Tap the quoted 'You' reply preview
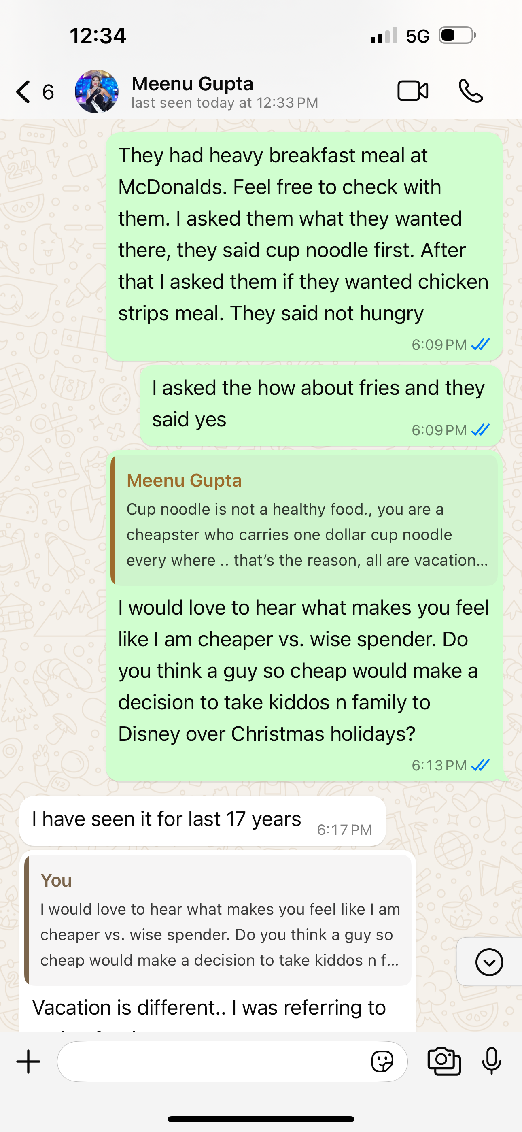Image resolution: width=522 pixels, height=1132 pixels. pos(218,920)
